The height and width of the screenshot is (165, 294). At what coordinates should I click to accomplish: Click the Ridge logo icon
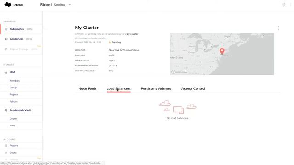tap(8, 5)
